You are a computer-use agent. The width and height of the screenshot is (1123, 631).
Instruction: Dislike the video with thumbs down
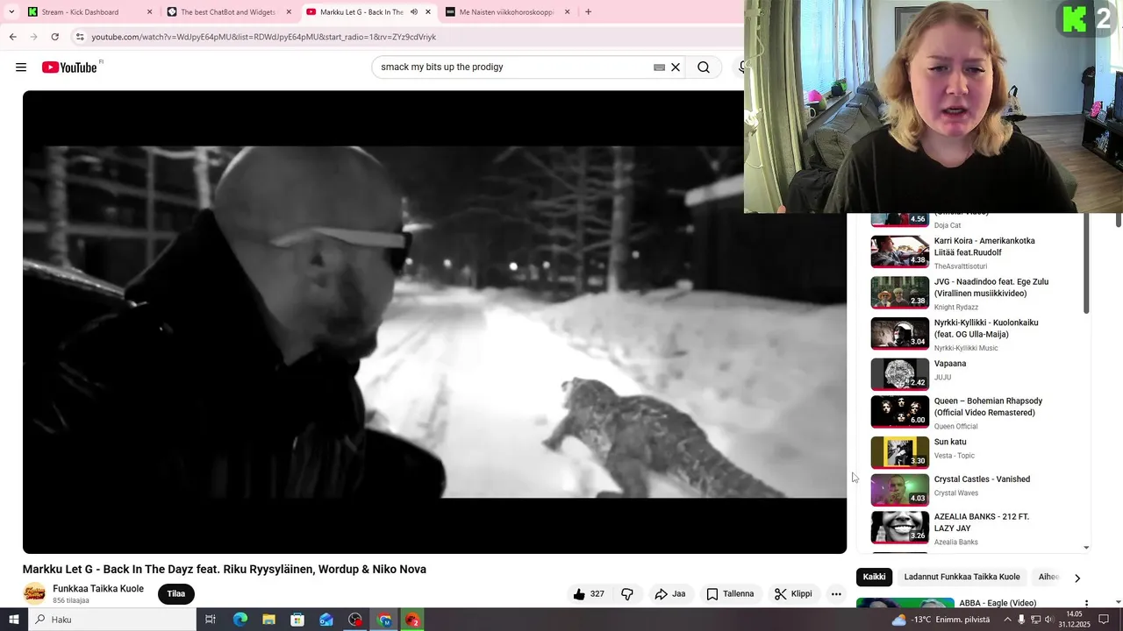coord(627,594)
